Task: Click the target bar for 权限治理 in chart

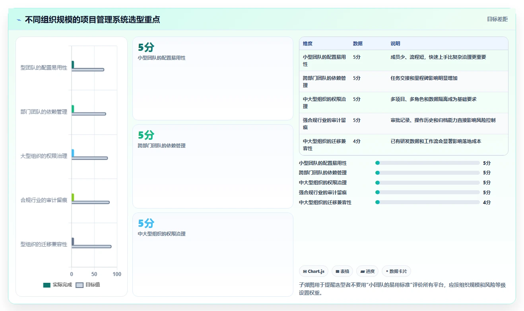Action: click(x=89, y=158)
